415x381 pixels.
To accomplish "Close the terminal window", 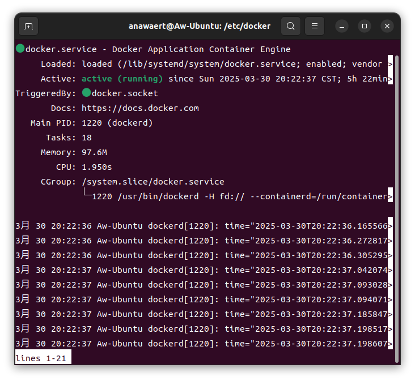I will [x=387, y=26].
